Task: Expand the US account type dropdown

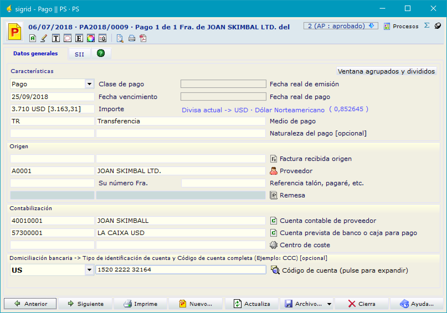Action: coord(89,270)
